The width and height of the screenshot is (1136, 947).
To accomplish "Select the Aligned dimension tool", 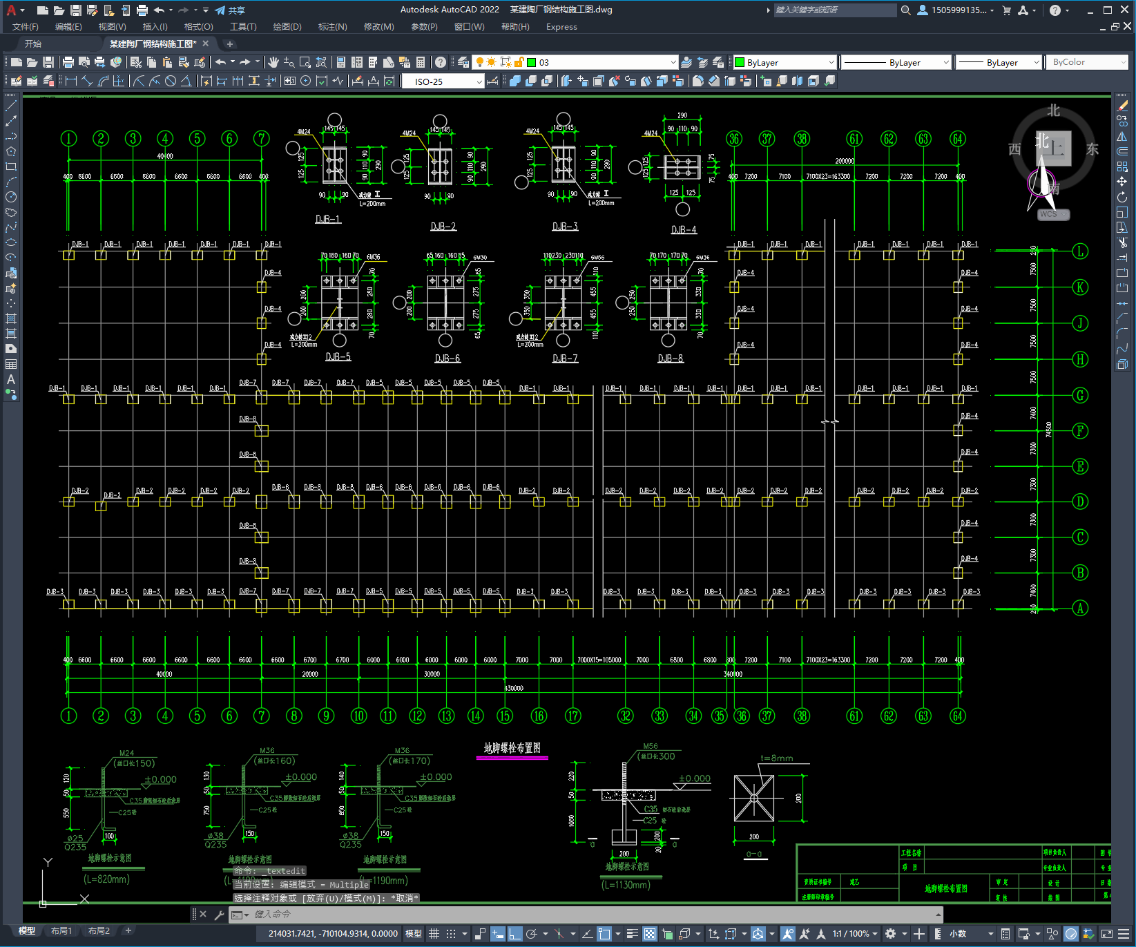I will [87, 81].
